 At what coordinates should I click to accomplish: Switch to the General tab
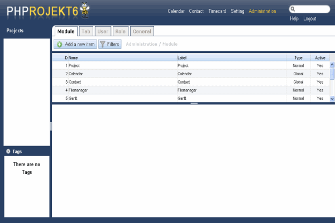(x=142, y=31)
